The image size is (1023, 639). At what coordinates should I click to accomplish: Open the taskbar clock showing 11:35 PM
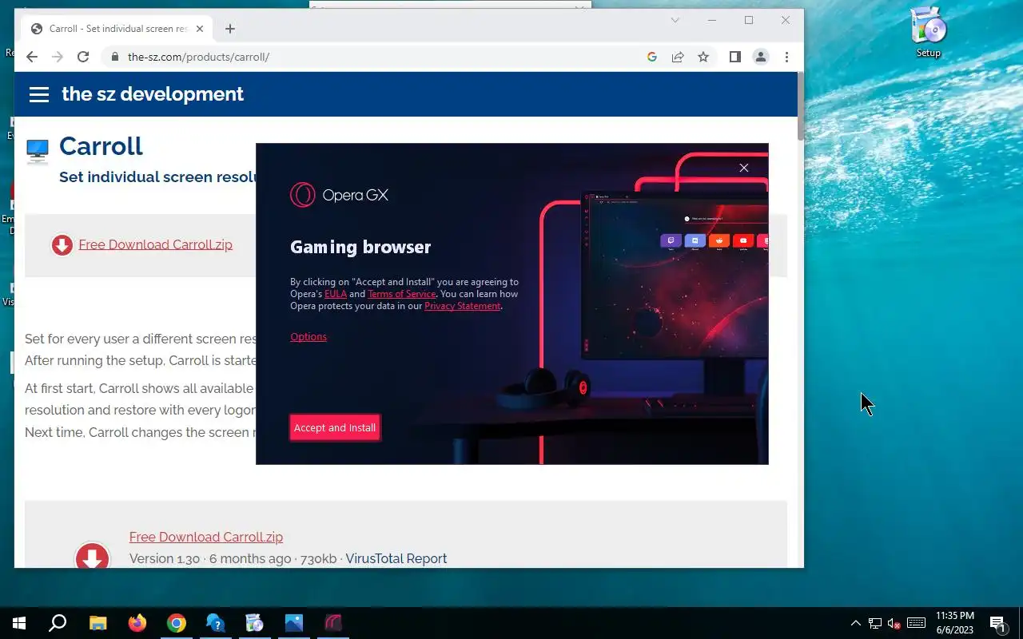pos(954,623)
